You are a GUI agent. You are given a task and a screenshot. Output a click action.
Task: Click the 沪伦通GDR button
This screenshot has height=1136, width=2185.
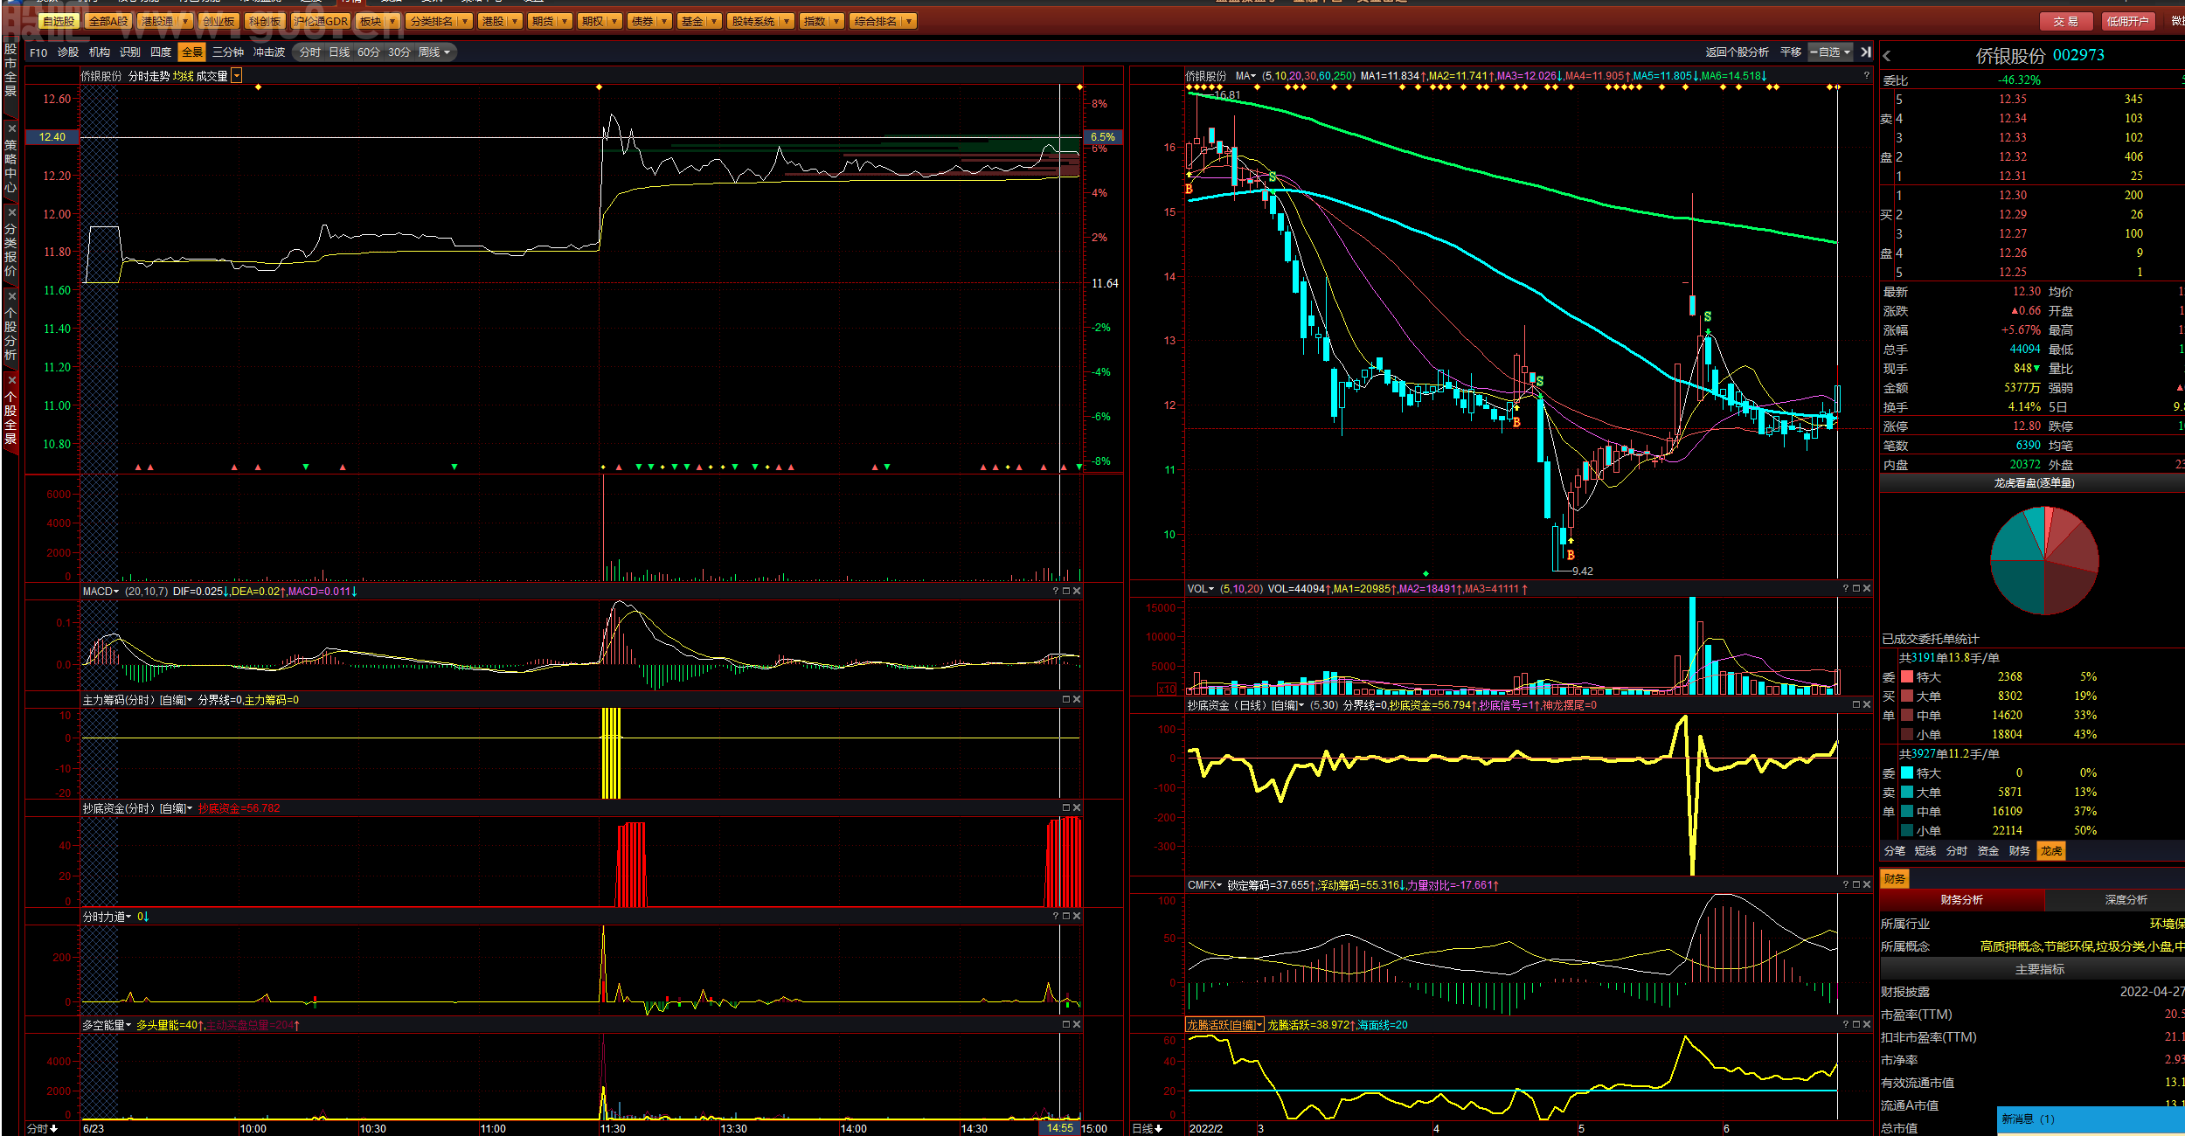[321, 21]
